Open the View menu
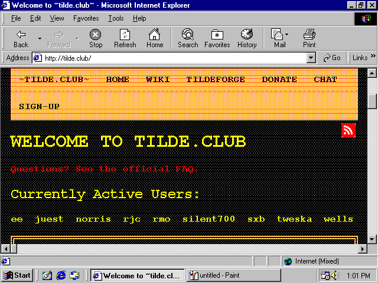 [57, 18]
